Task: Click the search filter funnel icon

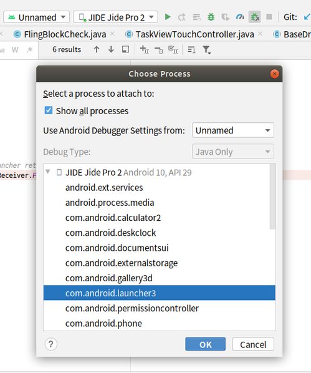Action: click(x=206, y=50)
